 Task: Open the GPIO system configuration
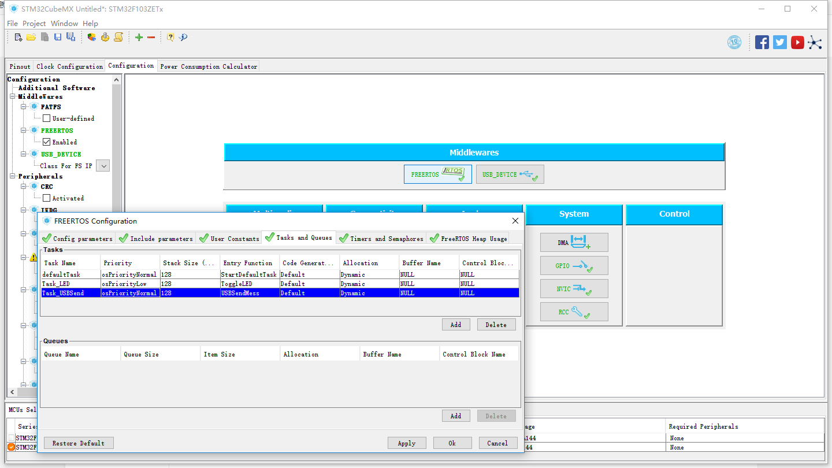(574, 266)
